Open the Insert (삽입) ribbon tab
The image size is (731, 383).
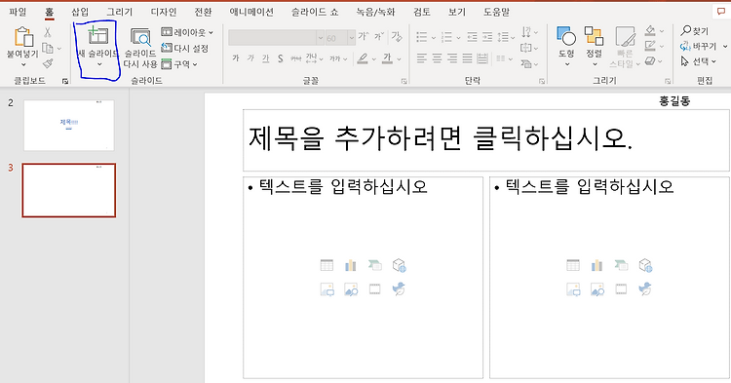click(x=80, y=12)
